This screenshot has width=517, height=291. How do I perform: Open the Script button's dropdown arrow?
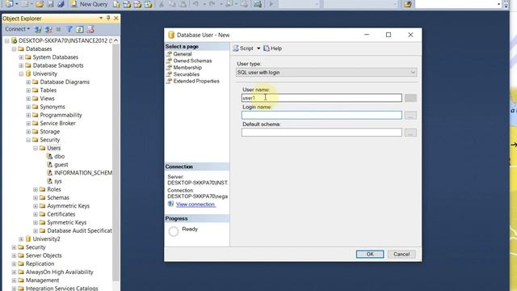[x=258, y=48]
